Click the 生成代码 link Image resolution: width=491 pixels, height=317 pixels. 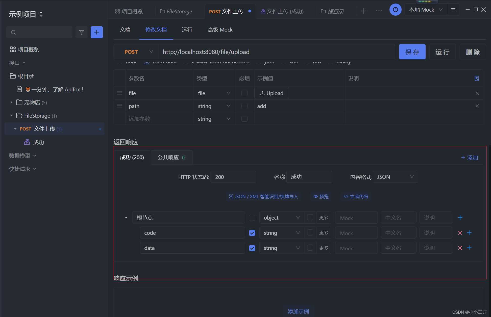[356, 196]
